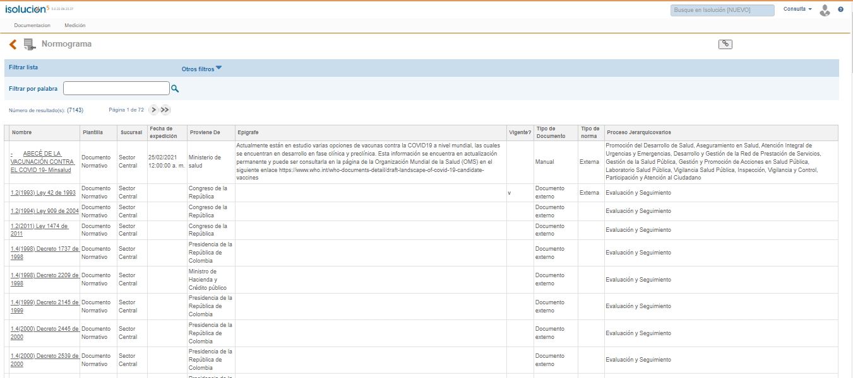Click the Filtrar por palabra text field

tap(116, 88)
